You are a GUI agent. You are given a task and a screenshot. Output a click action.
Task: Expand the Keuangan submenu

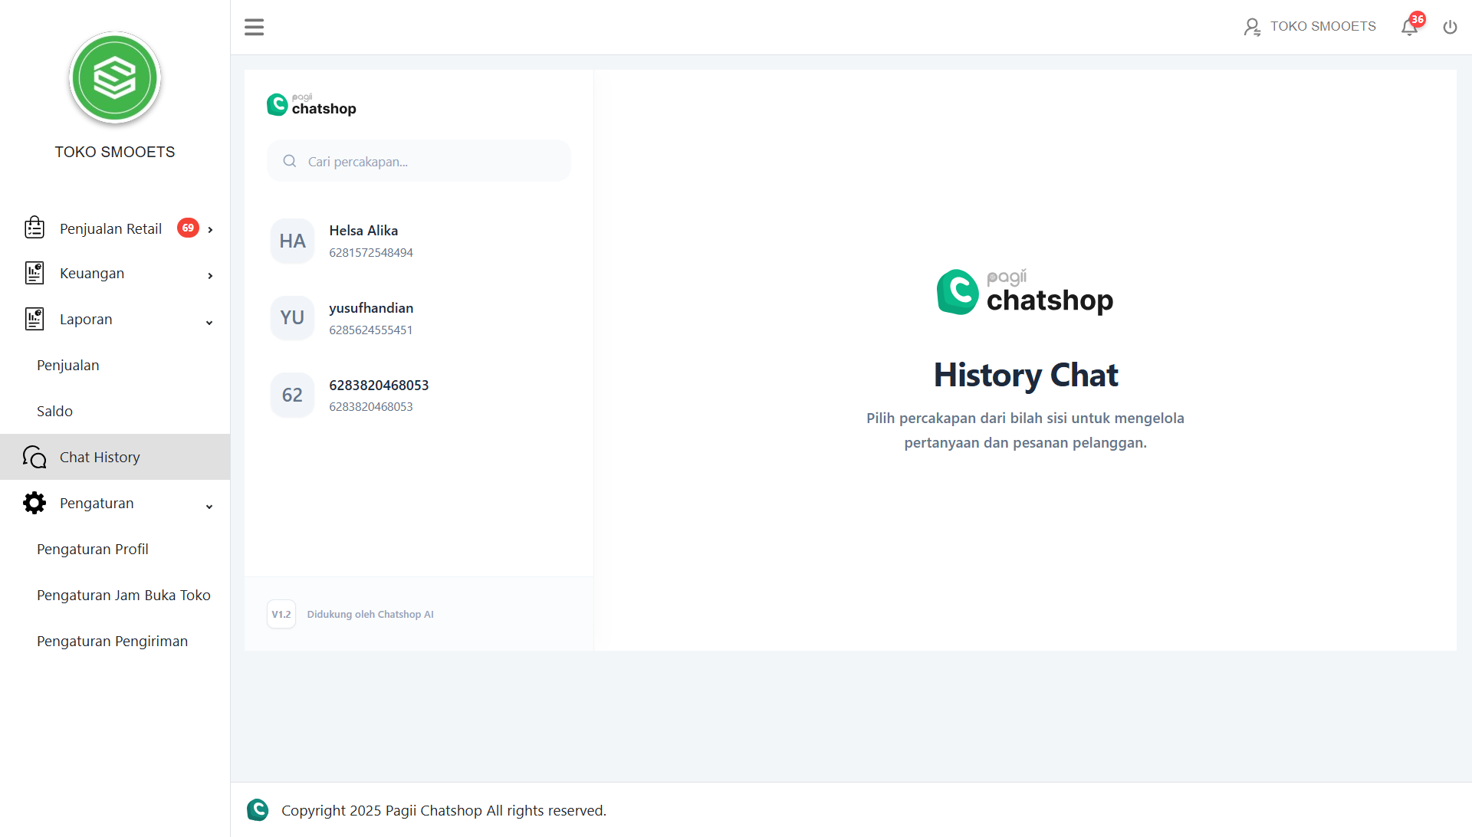click(x=209, y=276)
